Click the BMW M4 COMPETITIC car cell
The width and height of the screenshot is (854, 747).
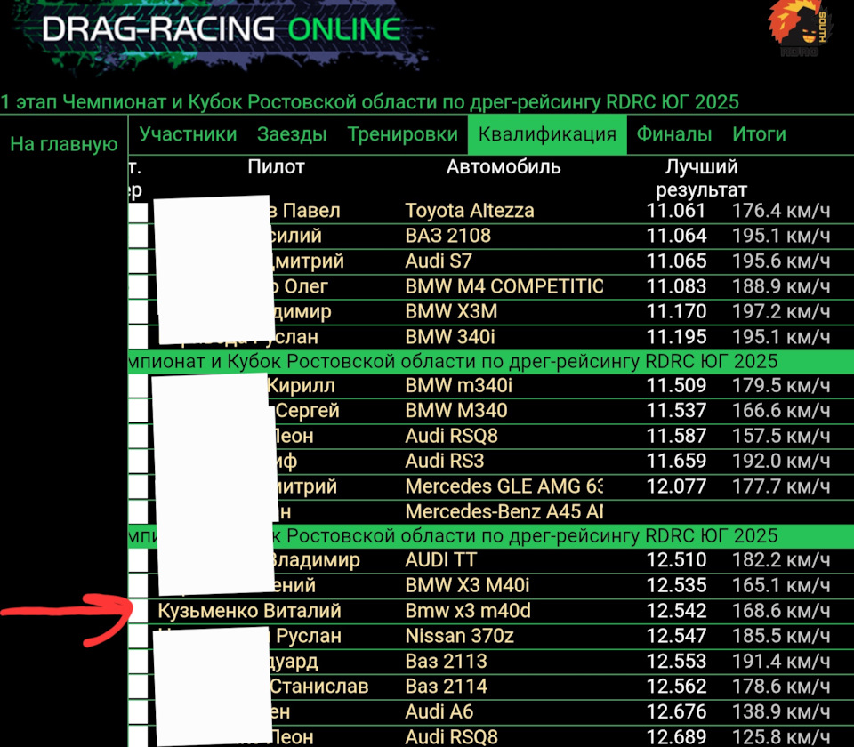(x=504, y=286)
